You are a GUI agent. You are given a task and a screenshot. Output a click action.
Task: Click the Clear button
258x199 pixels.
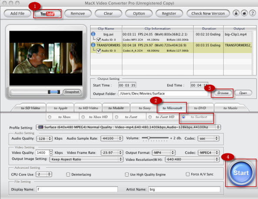pyautogui.click(x=108, y=13)
